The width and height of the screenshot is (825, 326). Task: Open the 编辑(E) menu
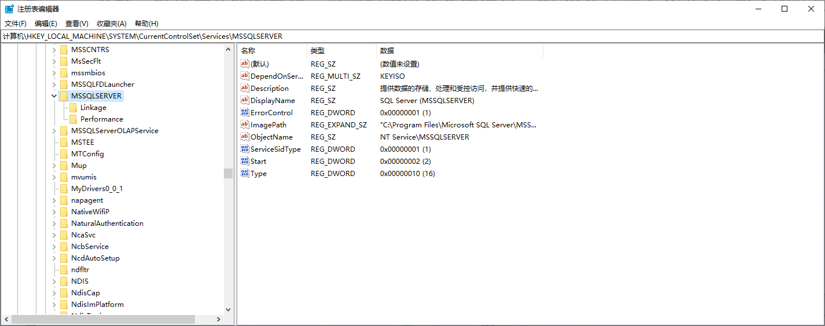coord(46,23)
